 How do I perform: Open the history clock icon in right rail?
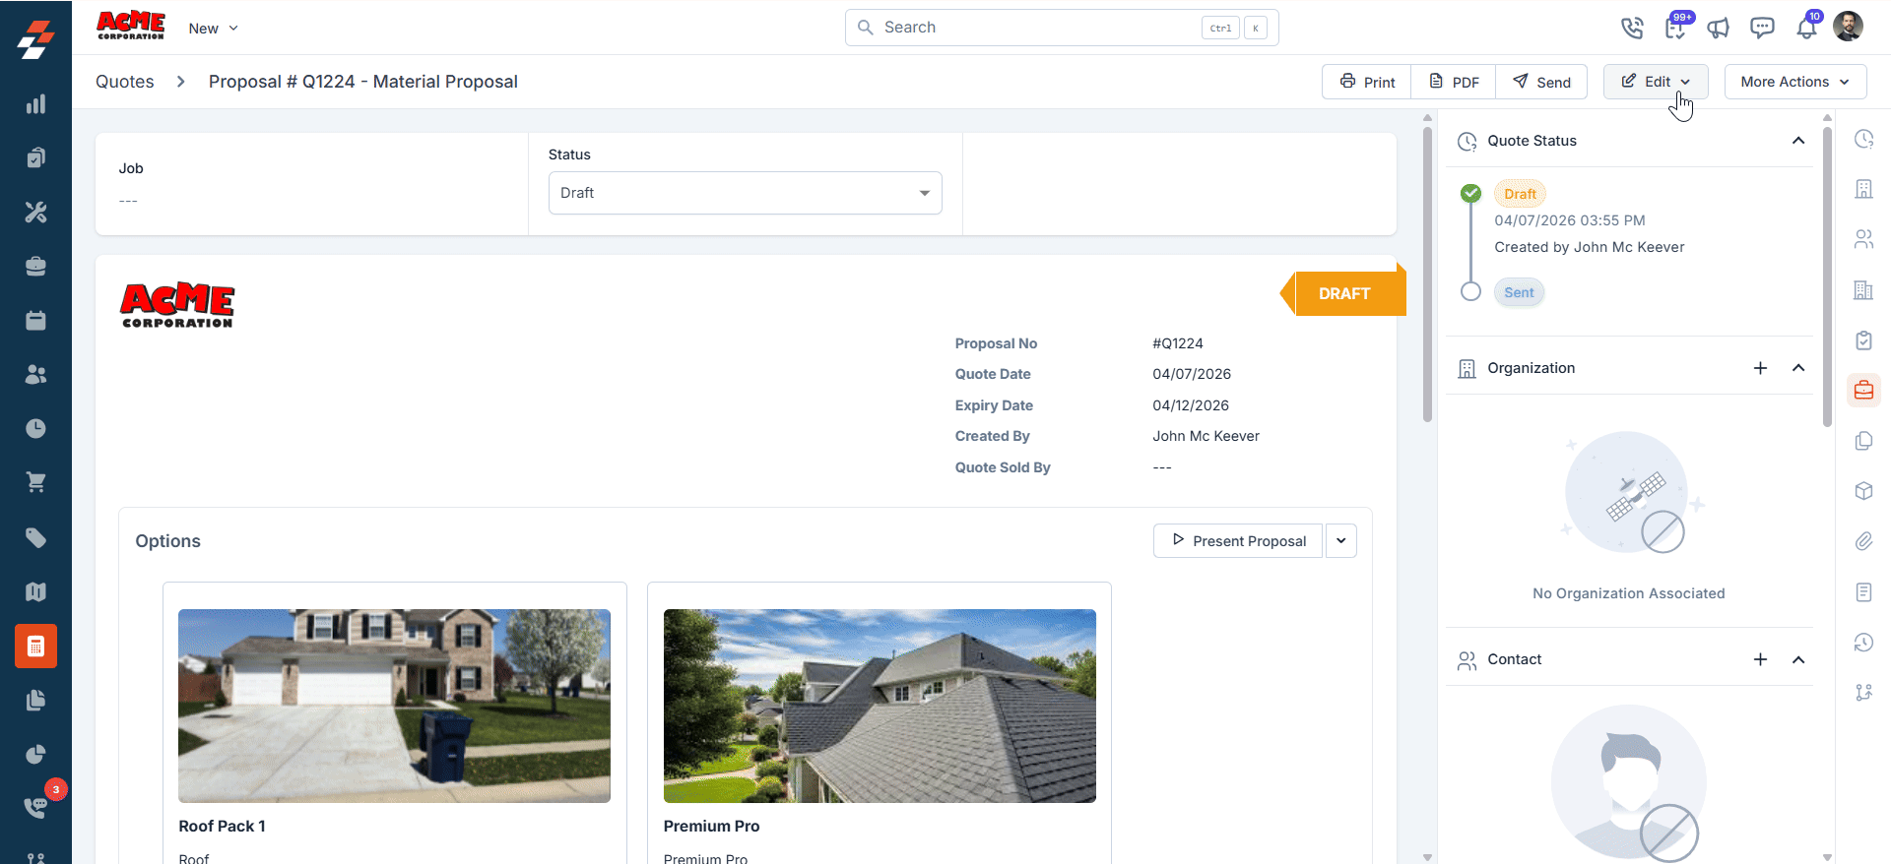[1863, 643]
